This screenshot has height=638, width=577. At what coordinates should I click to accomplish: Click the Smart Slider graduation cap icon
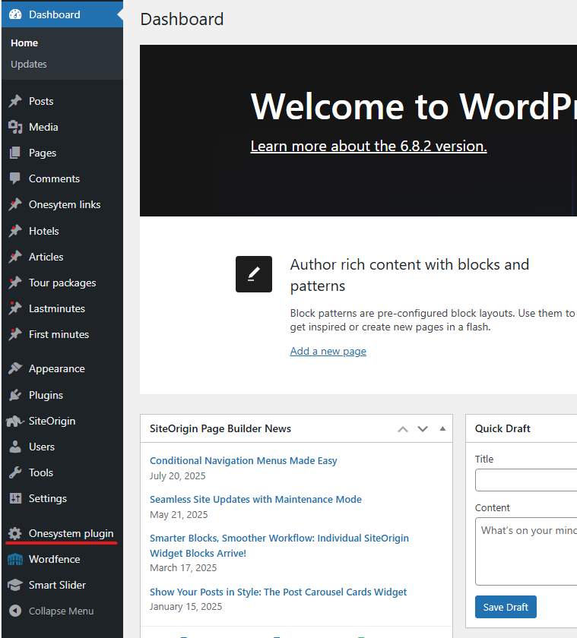[15, 585]
